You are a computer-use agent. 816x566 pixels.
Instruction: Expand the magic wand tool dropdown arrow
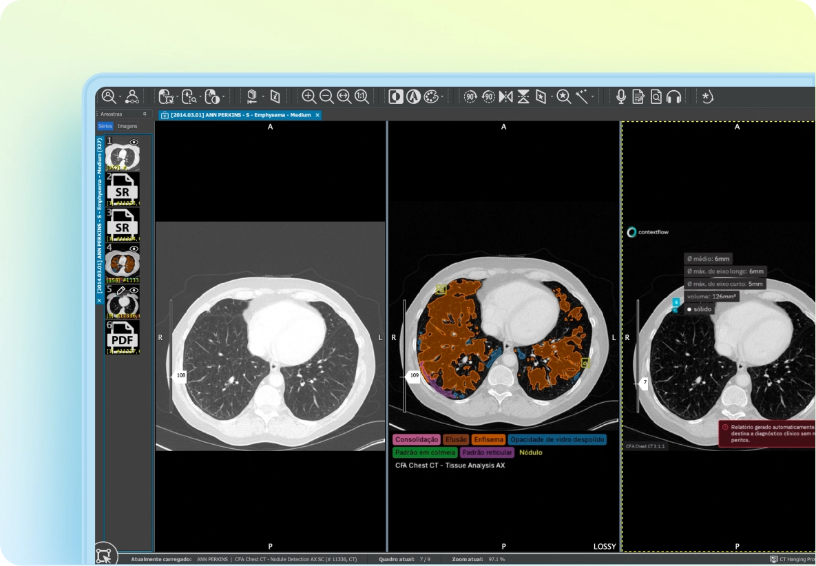click(x=592, y=97)
